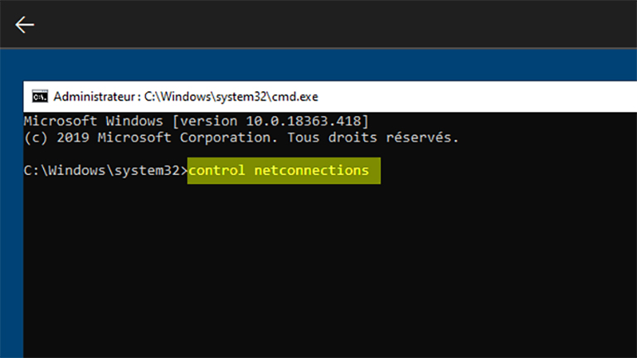637x358 pixels.
Task: Click the C:\Windows\system32> prompt
Action: pyautogui.click(x=105, y=171)
